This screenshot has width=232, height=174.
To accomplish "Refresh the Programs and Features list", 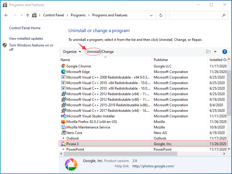I will (161, 15).
